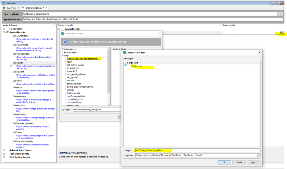
Task: Select the OnLogPicture event
Action: point(18,105)
